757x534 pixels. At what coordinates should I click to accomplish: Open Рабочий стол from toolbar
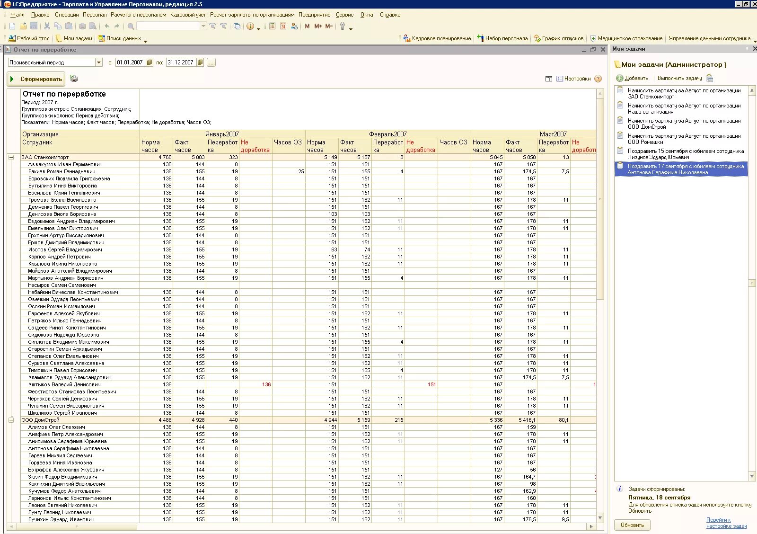pyautogui.click(x=29, y=38)
